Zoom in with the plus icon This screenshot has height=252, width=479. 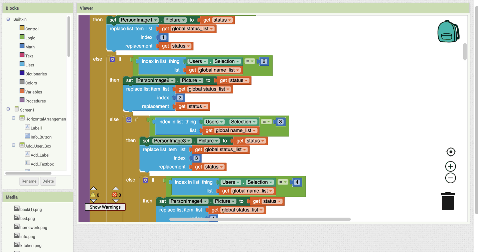click(x=451, y=166)
